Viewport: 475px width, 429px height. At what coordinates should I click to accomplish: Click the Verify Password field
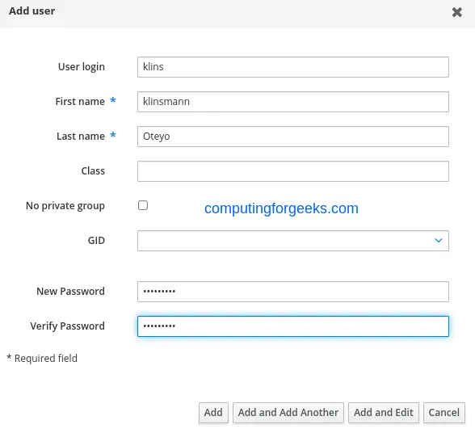293,326
